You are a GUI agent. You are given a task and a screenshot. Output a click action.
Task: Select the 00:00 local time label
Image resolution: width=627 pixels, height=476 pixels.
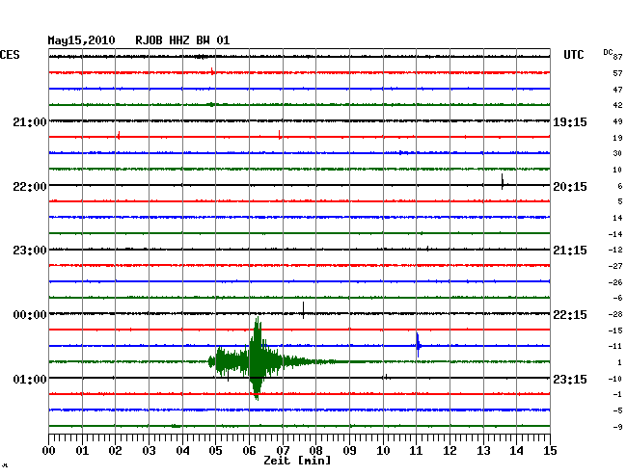coord(30,315)
